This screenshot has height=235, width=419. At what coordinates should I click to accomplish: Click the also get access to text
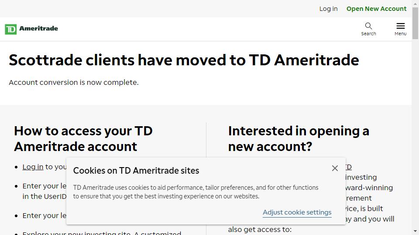260,229
